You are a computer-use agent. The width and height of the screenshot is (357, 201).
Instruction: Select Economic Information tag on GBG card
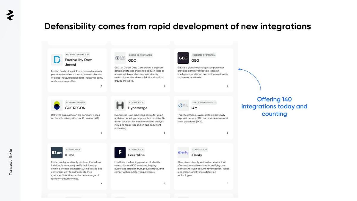tap(204, 55)
